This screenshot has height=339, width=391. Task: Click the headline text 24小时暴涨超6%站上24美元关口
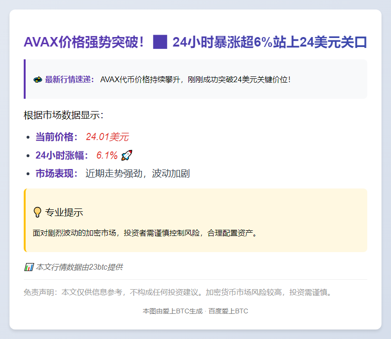[x=270, y=42]
